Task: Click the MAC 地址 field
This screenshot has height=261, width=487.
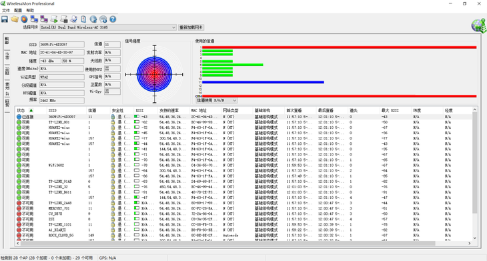Action: tap(62, 53)
